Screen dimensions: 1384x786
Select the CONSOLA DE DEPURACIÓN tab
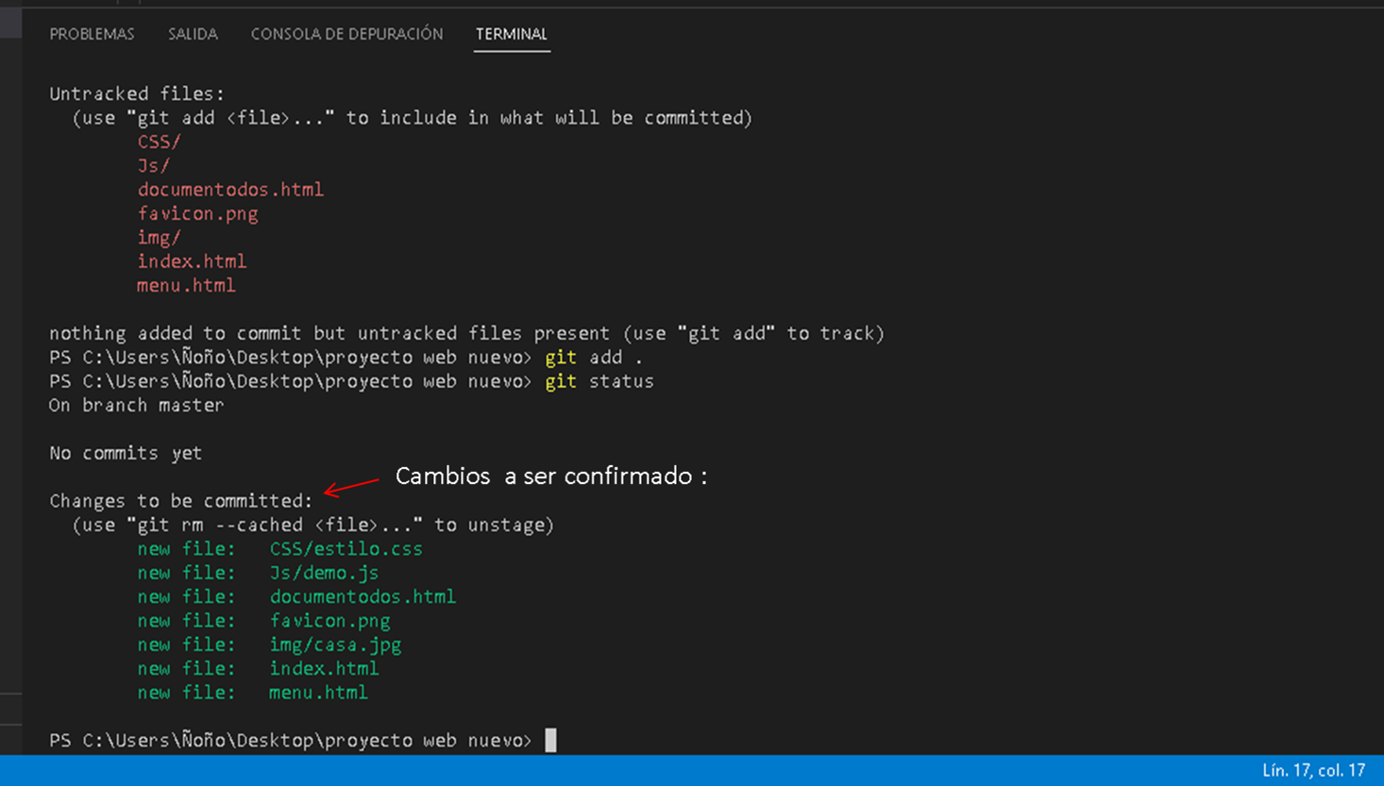tap(346, 34)
